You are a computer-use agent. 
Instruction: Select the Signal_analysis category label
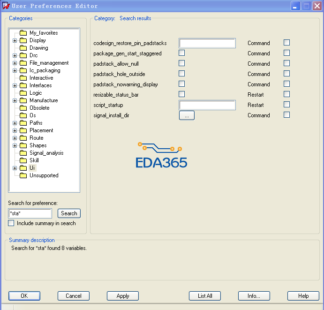tap(46, 153)
